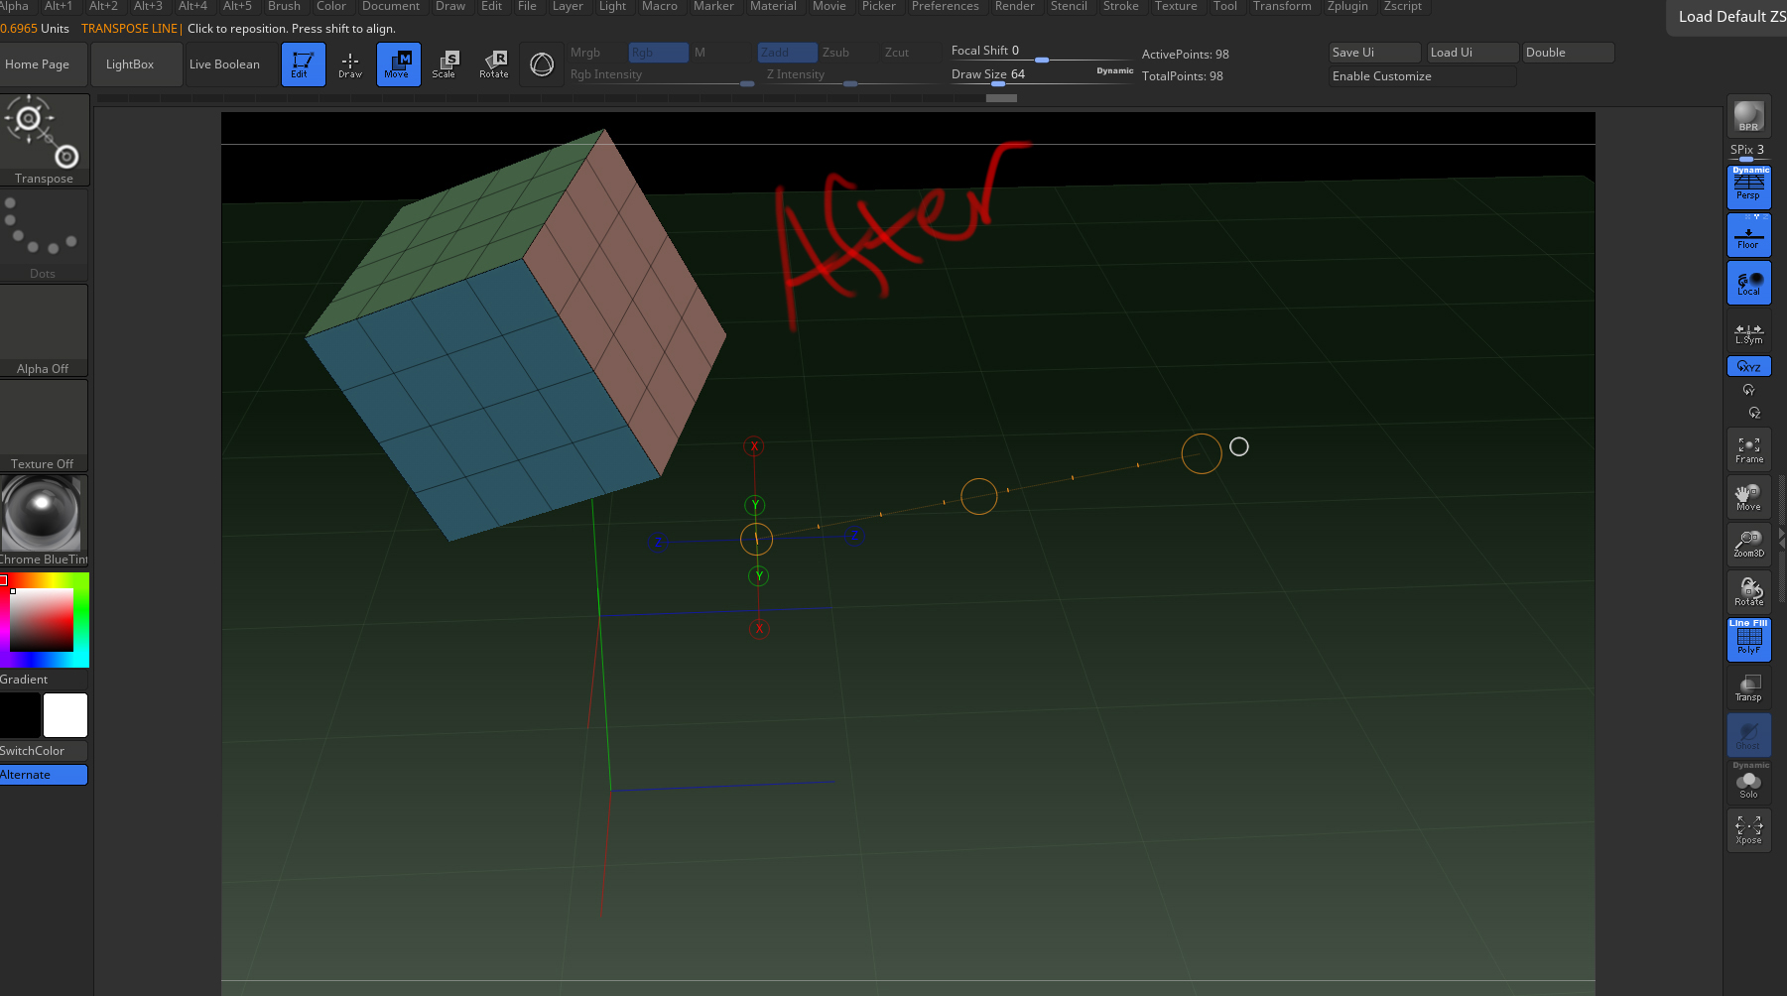Select the Rotate transpose mode in top toolbar

pos(493,64)
